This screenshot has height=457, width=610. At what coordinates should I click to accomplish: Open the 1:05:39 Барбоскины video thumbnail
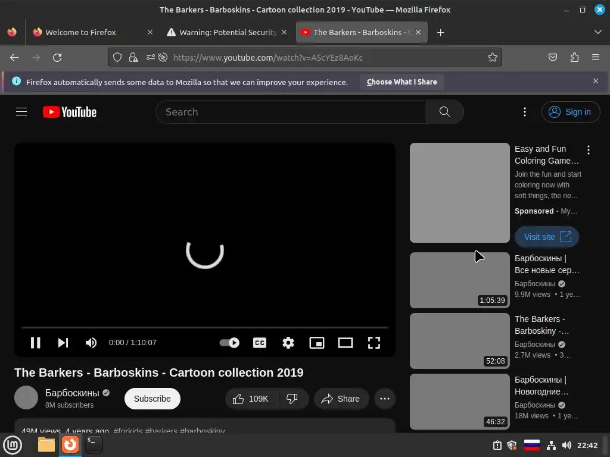click(x=460, y=280)
